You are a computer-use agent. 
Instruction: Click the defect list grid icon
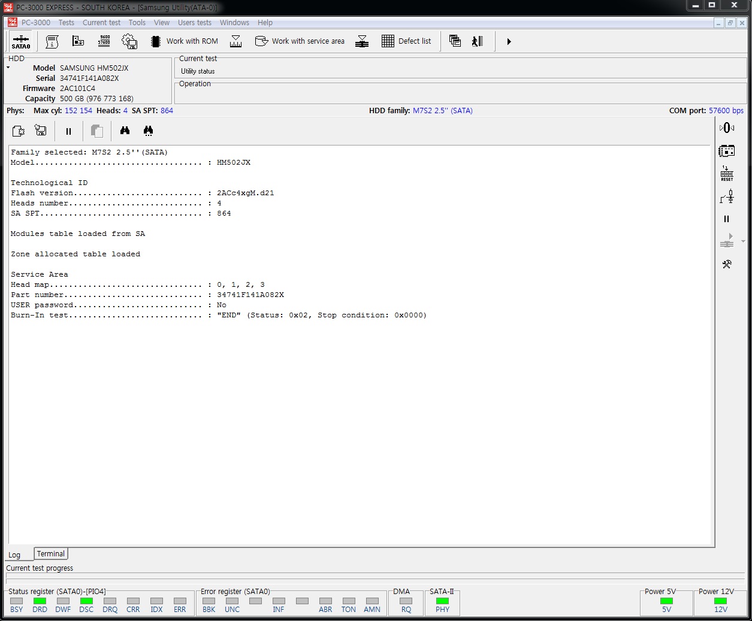[x=388, y=41]
